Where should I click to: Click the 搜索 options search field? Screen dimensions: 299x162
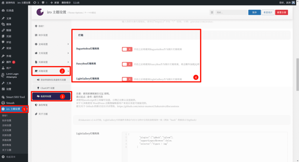click(231, 12)
